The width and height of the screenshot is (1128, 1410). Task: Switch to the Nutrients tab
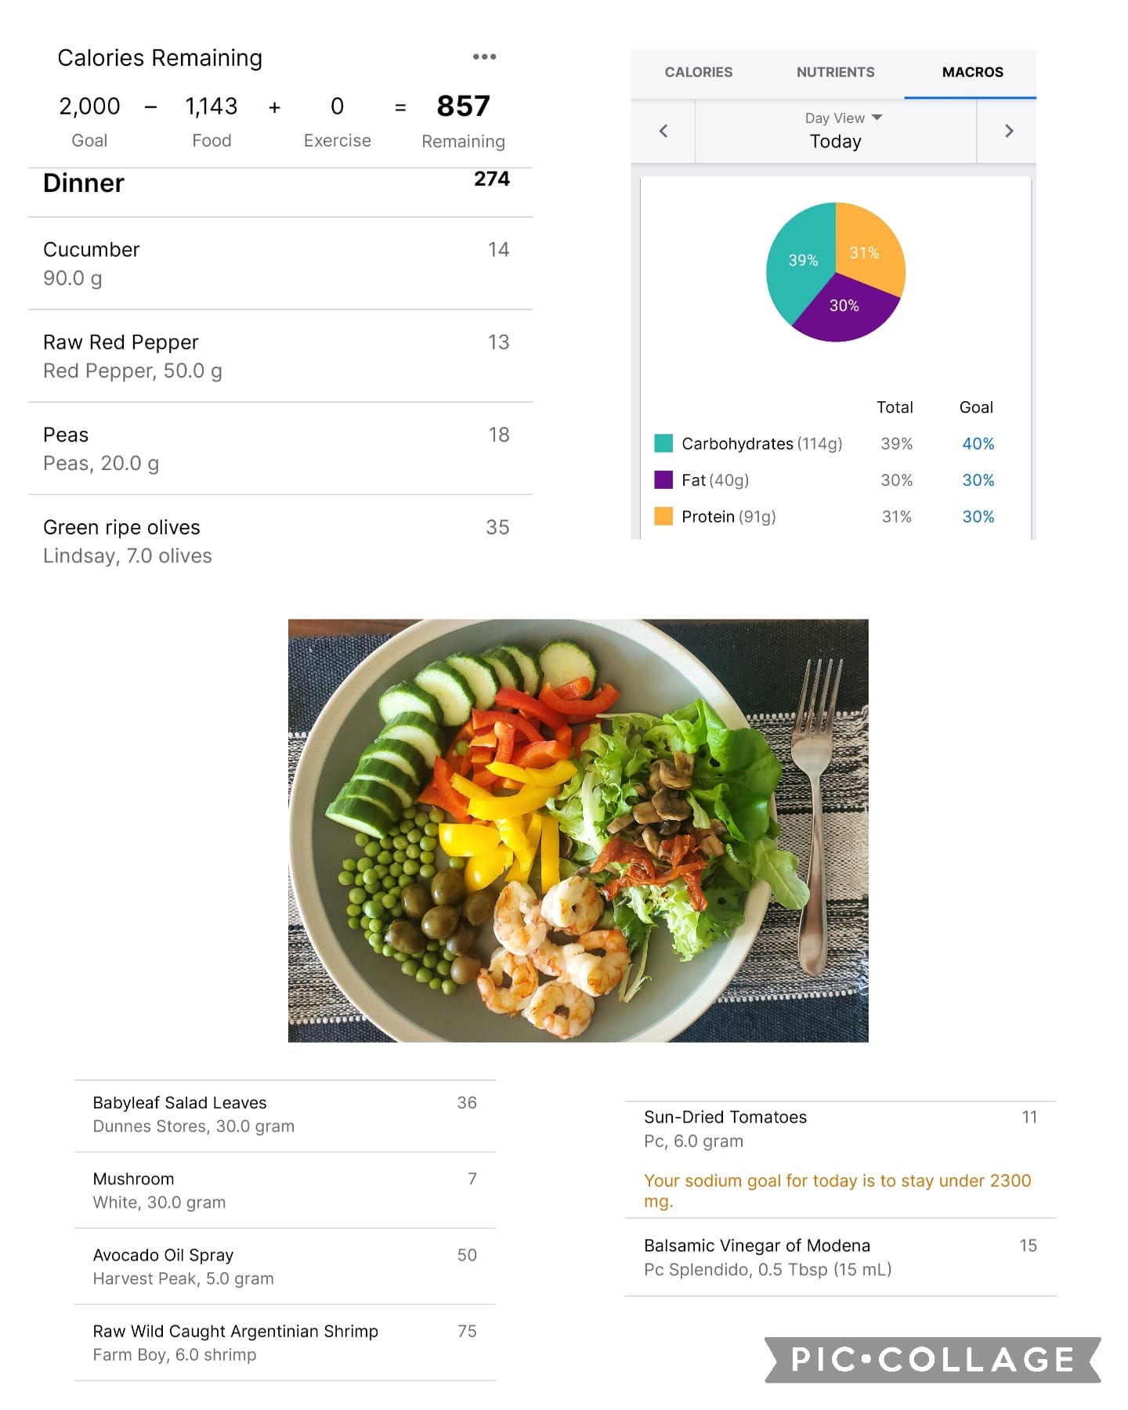(x=835, y=72)
